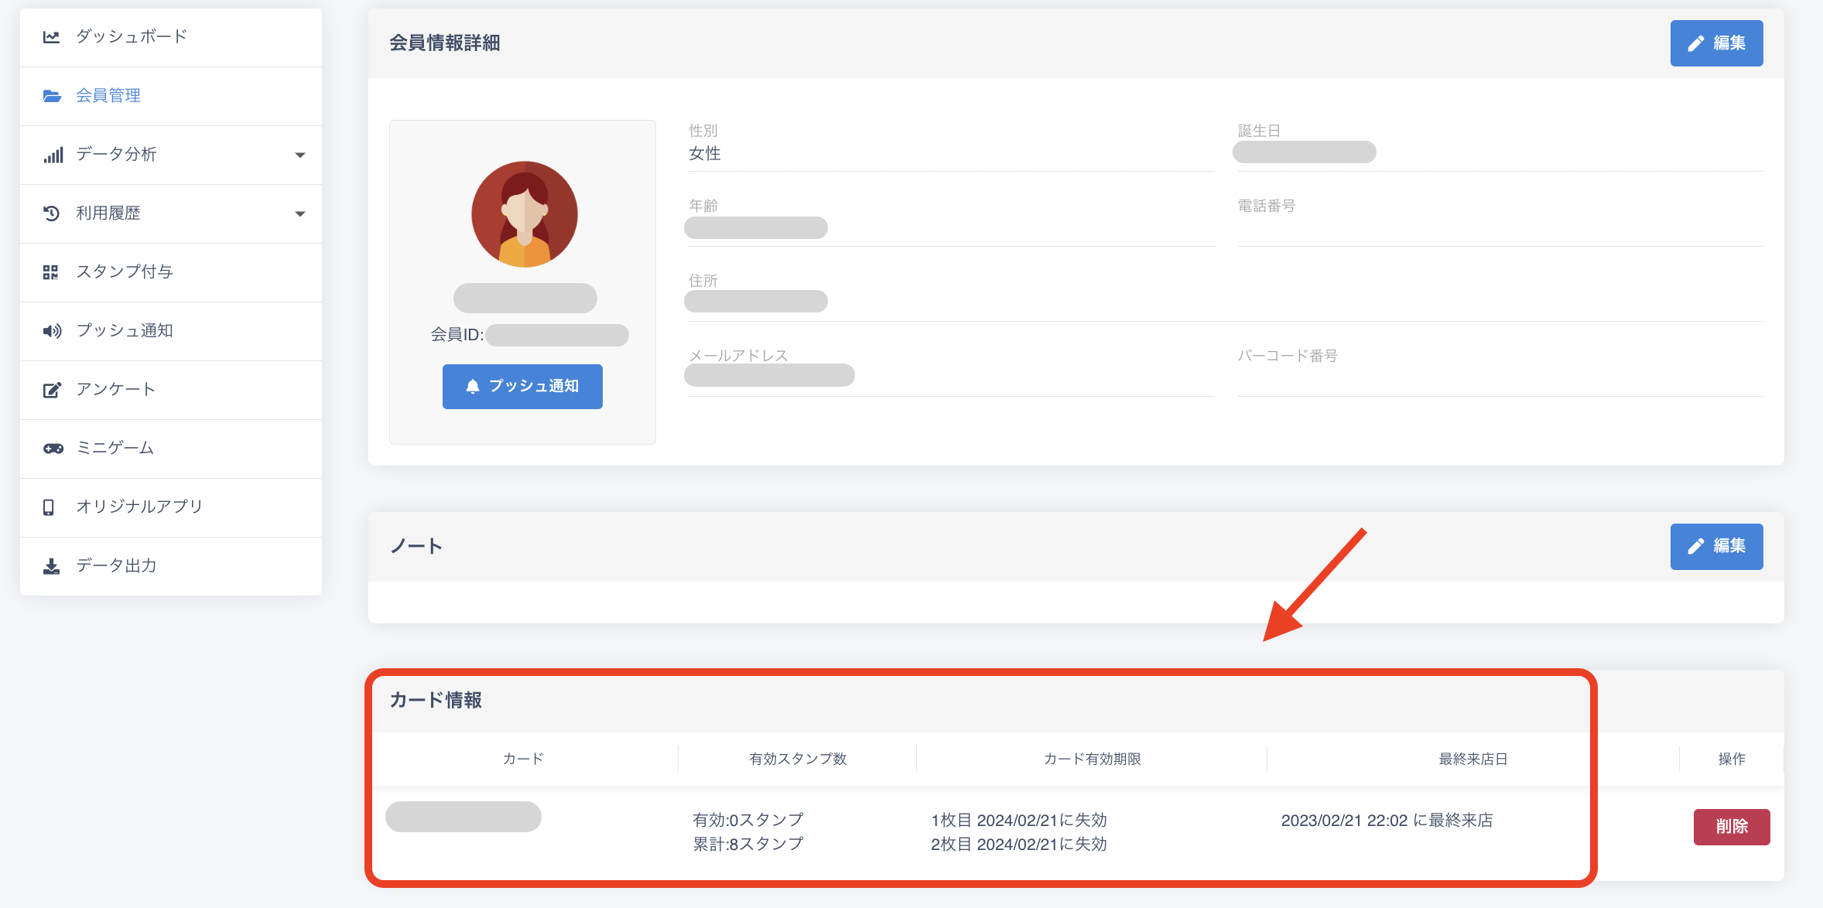The width and height of the screenshot is (1823, 908).
Task: Click the アンケート edit square icon
Action: coord(51,390)
